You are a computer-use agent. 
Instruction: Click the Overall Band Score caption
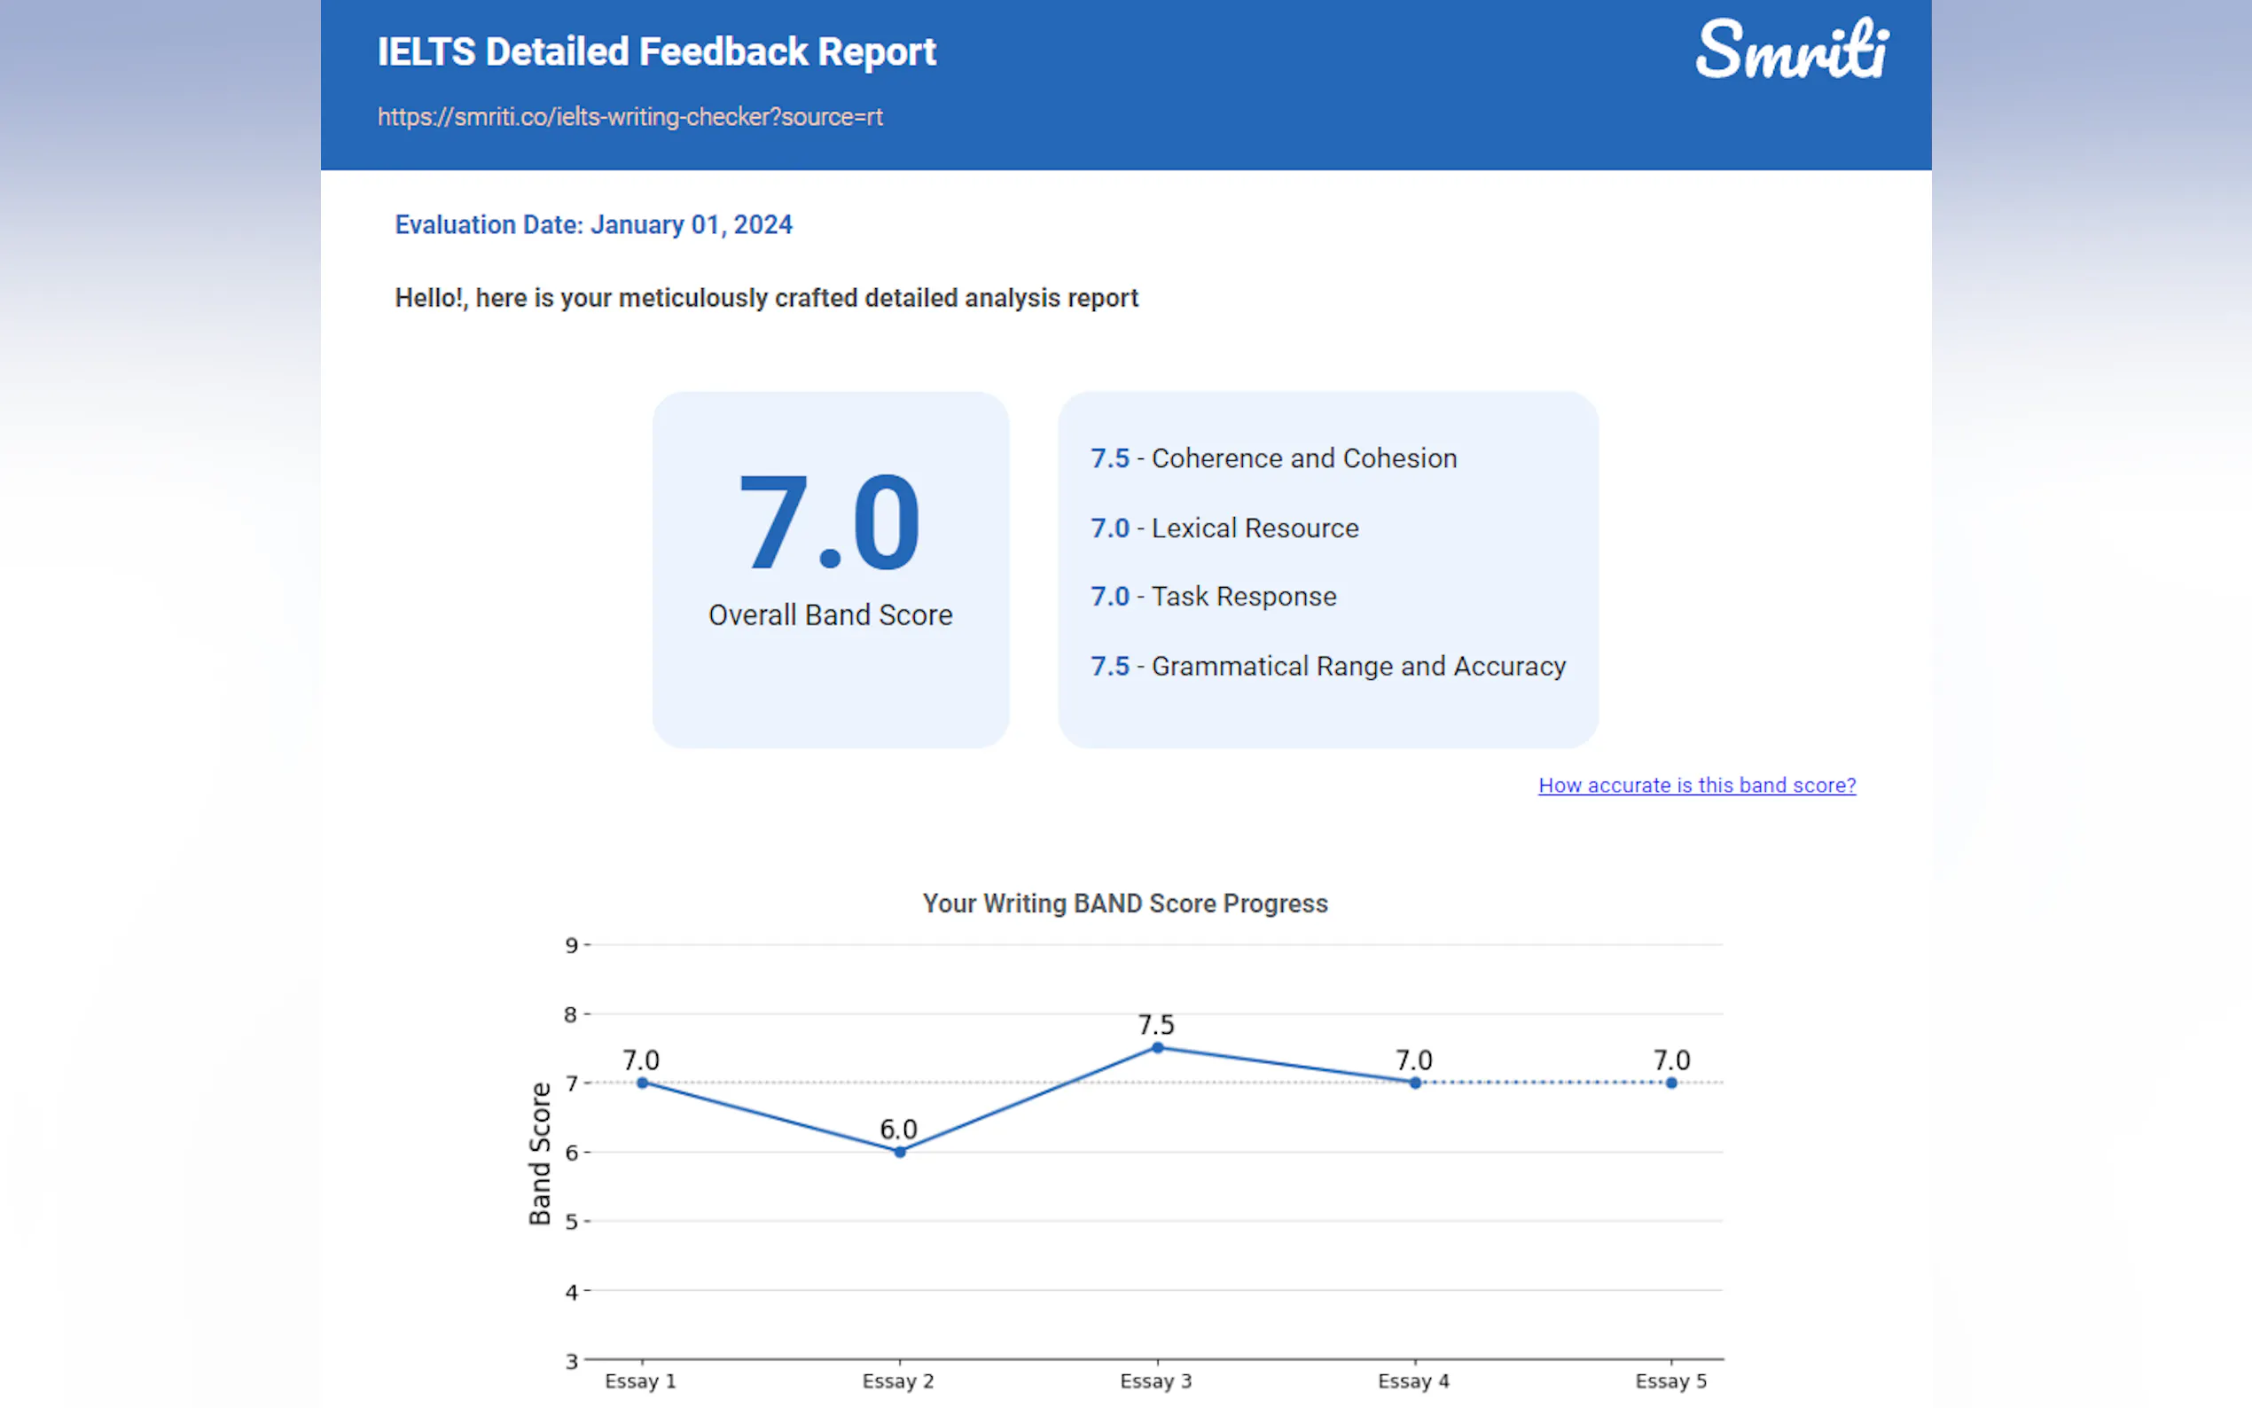pos(830,615)
